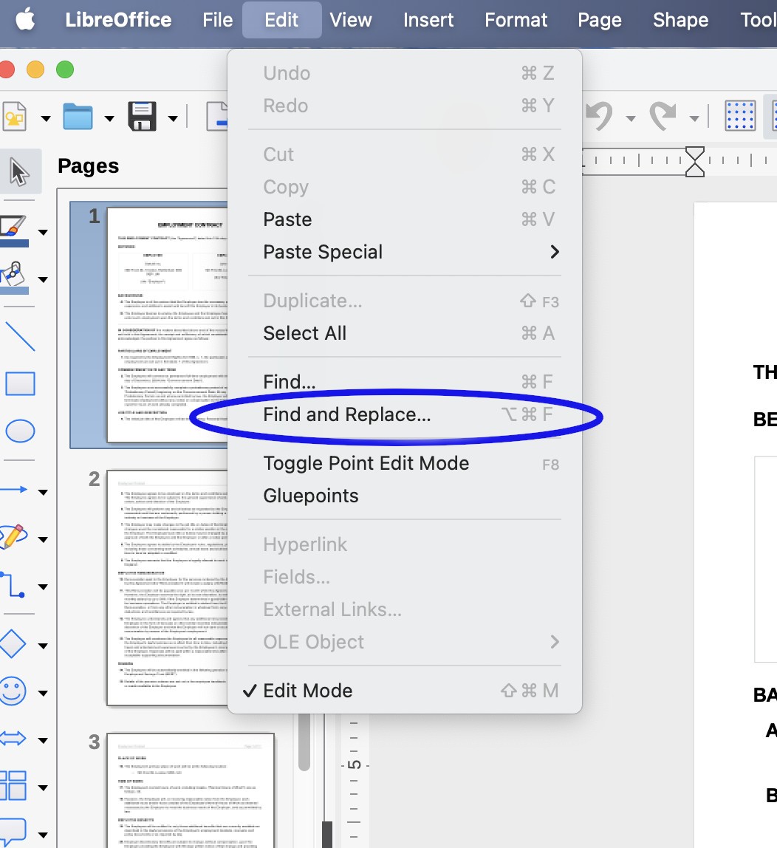Click the Save floppy disk icon
Viewport: 777px width, 848px height.
(x=143, y=116)
